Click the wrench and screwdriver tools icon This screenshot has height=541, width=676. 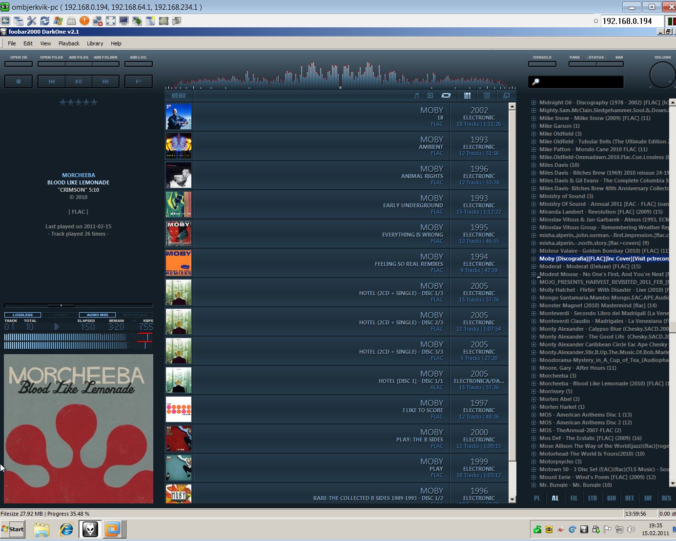[x=32, y=21]
